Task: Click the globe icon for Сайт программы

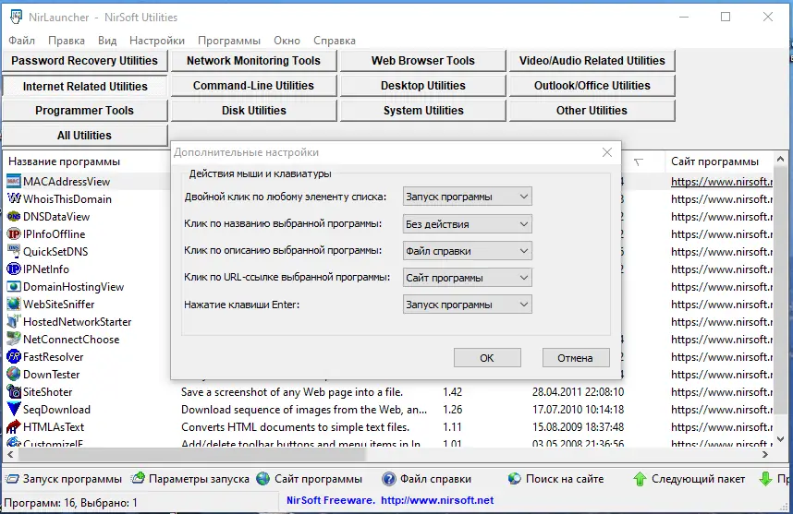Action: tap(263, 479)
